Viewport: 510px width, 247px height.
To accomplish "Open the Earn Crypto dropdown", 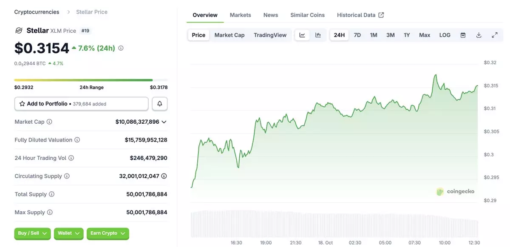I will click(x=108, y=233).
